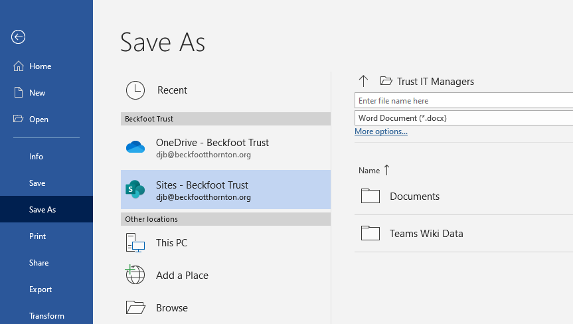Viewport: 573px width, 324px height.
Task: Open the Home menu item
Action: [x=46, y=66]
